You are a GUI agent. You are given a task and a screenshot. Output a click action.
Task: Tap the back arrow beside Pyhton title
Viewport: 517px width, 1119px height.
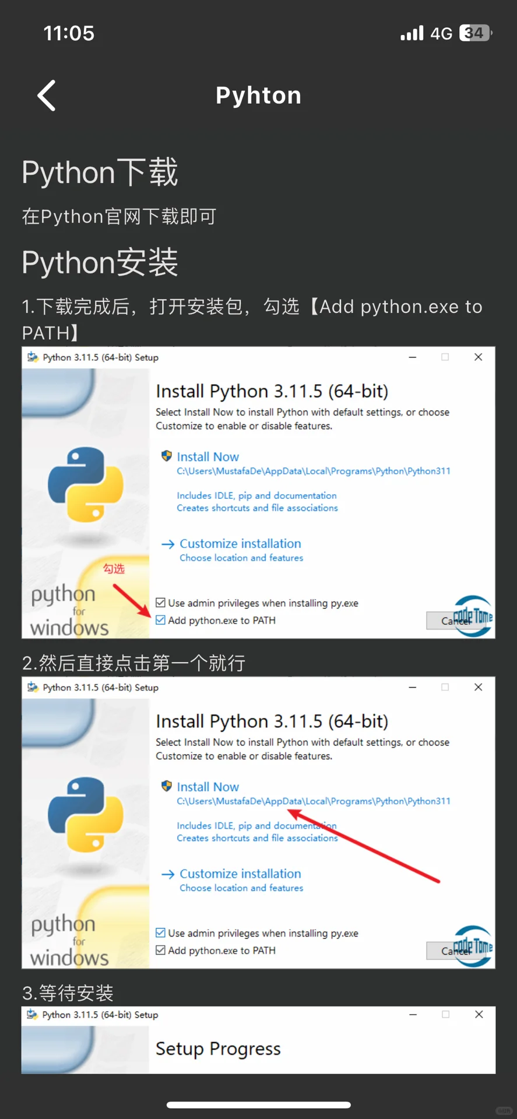pyautogui.click(x=47, y=96)
